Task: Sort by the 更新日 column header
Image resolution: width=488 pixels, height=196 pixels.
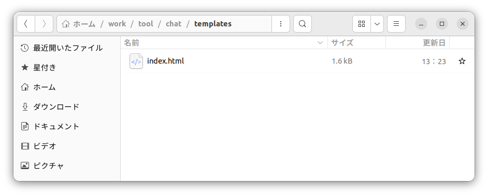Action: (x=418, y=43)
